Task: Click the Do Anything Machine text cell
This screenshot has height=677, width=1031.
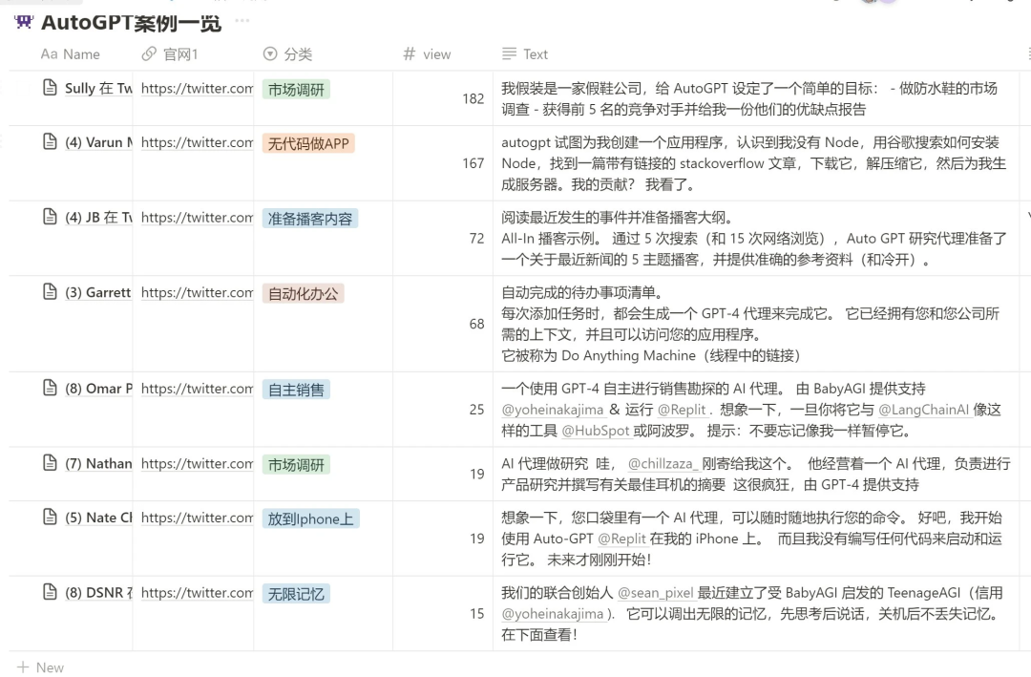Action: 756,324
